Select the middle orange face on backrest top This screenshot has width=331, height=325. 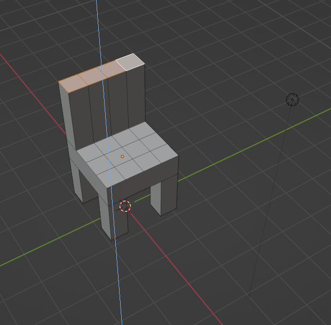click(x=92, y=74)
